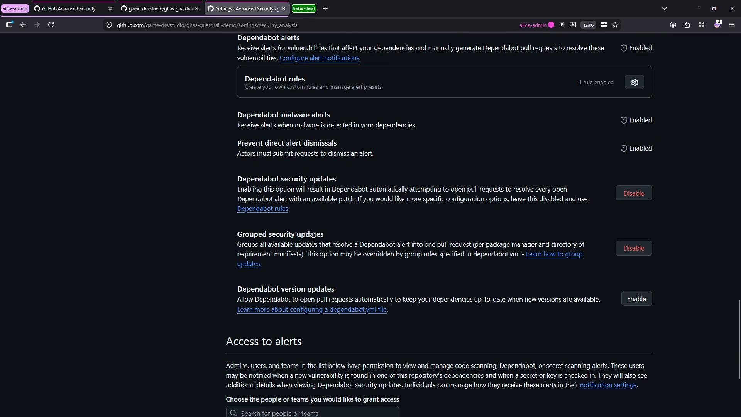This screenshot has width=741, height=417.
Task: Open Learn more about configuring dependabot.yml link
Action: point(312,309)
